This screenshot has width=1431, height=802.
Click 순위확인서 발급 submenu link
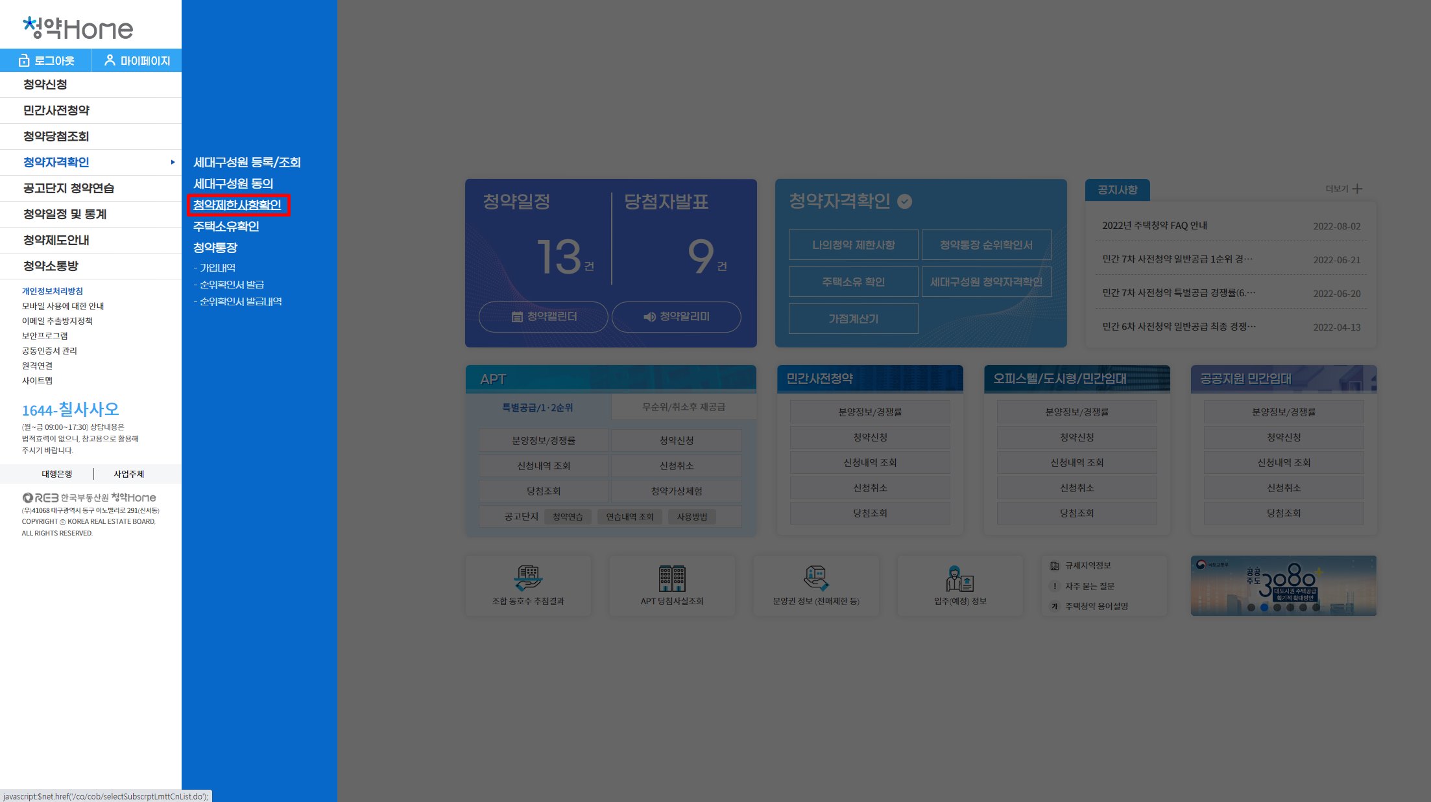click(x=232, y=285)
